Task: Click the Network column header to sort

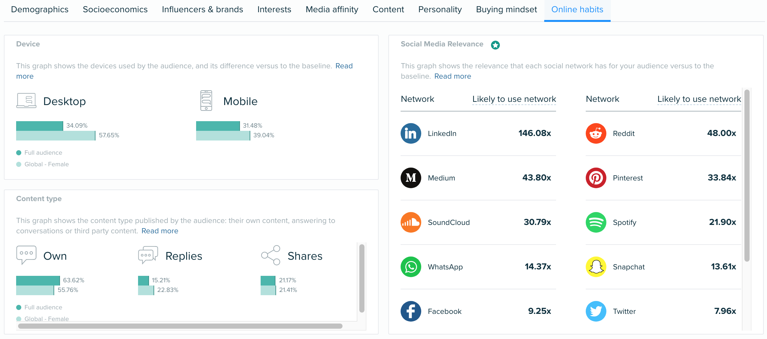Action: point(417,99)
